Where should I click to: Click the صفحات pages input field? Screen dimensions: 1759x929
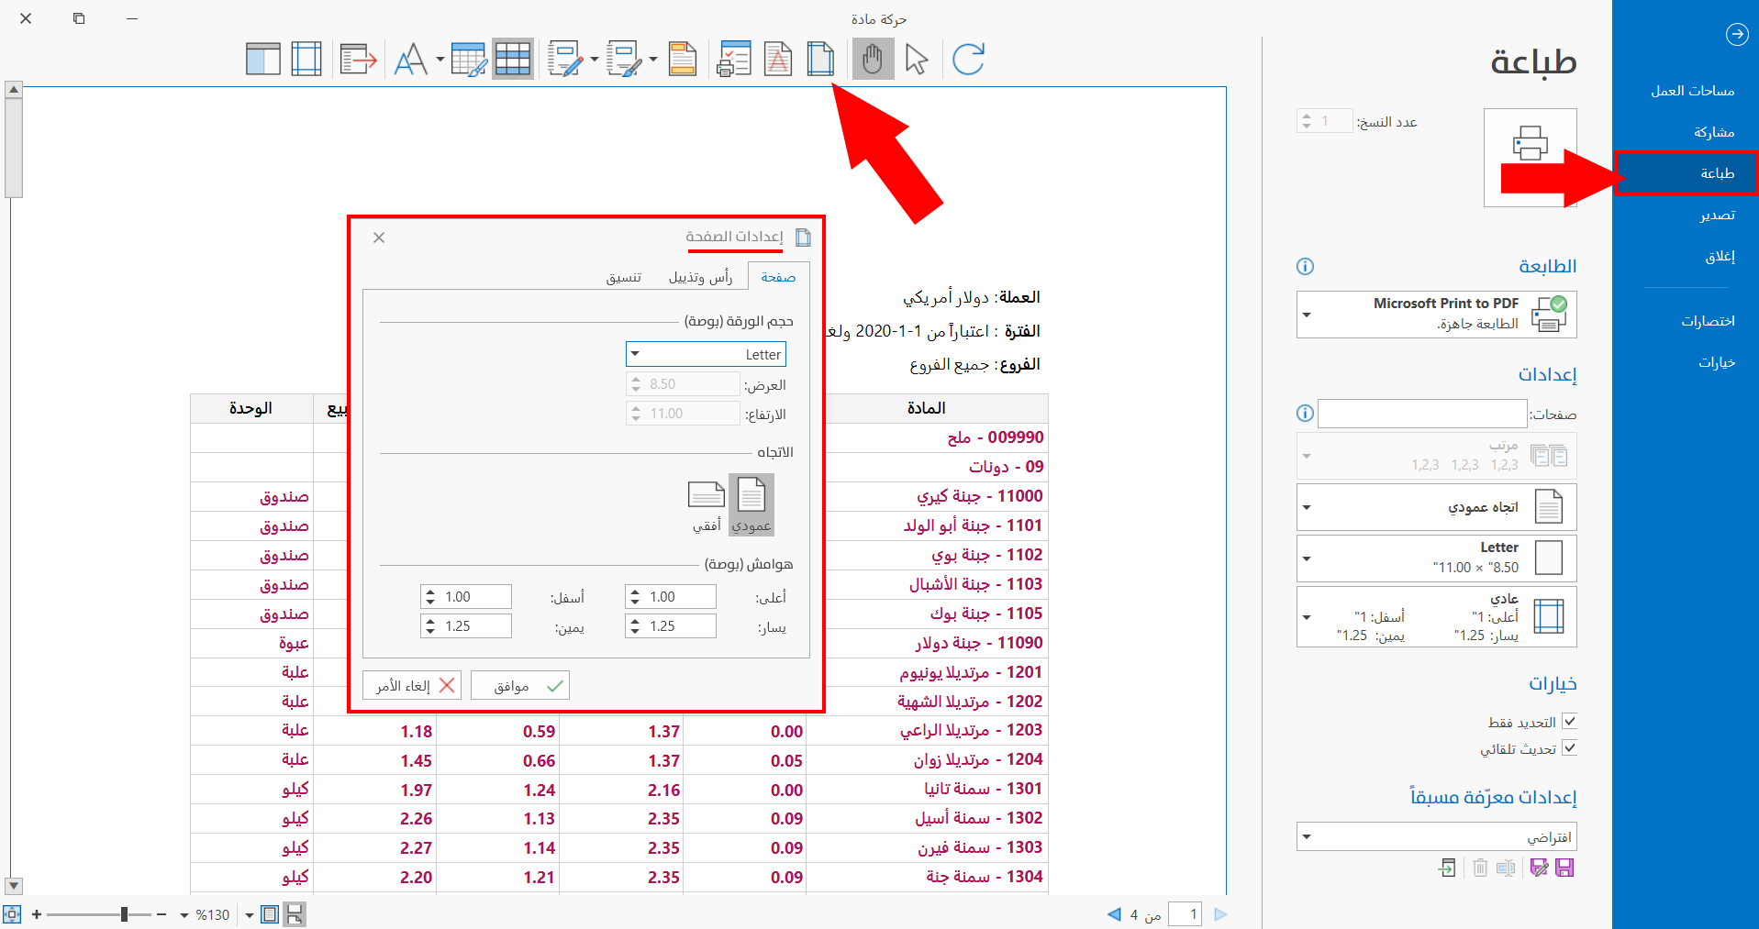coord(1422,413)
